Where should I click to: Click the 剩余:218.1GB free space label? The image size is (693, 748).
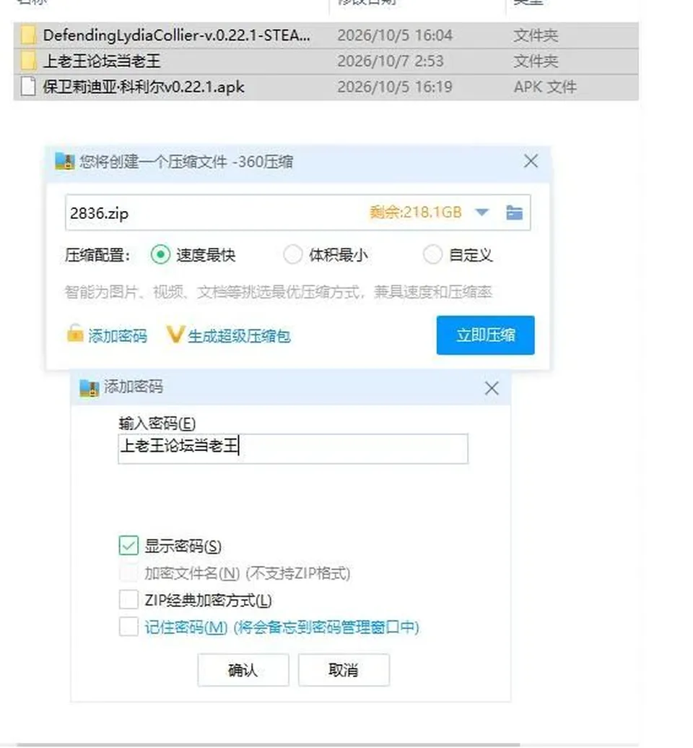pyautogui.click(x=416, y=212)
